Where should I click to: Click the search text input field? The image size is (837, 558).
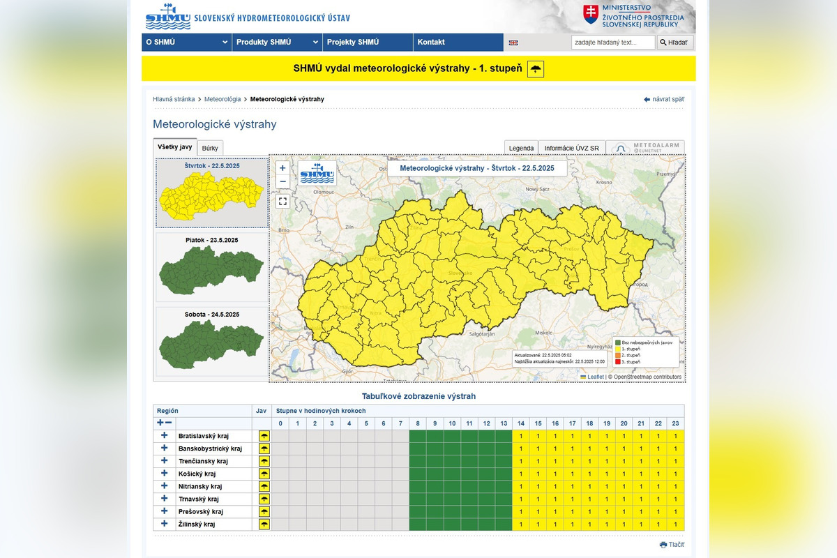(x=612, y=43)
